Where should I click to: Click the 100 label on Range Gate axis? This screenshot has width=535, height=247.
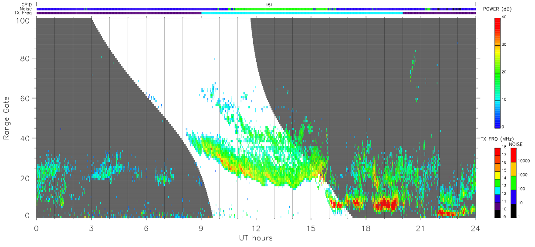pos(24,20)
